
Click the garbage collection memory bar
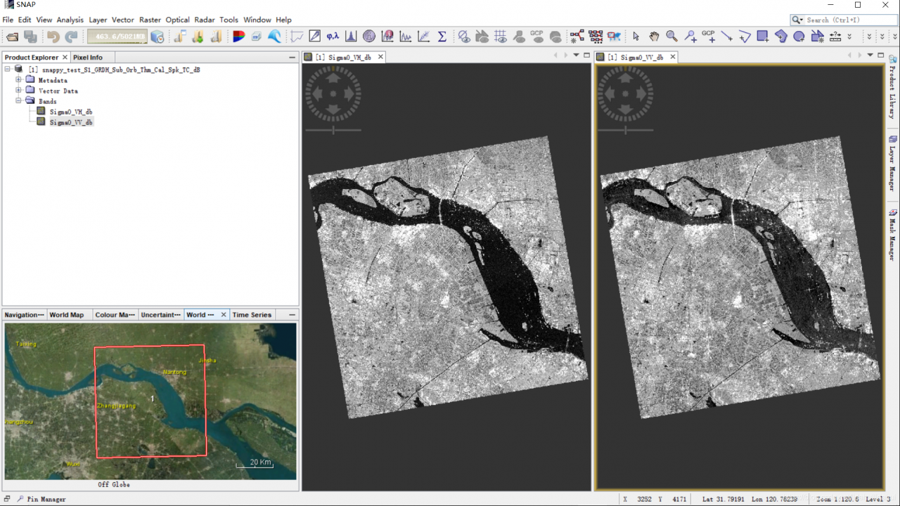(x=117, y=37)
